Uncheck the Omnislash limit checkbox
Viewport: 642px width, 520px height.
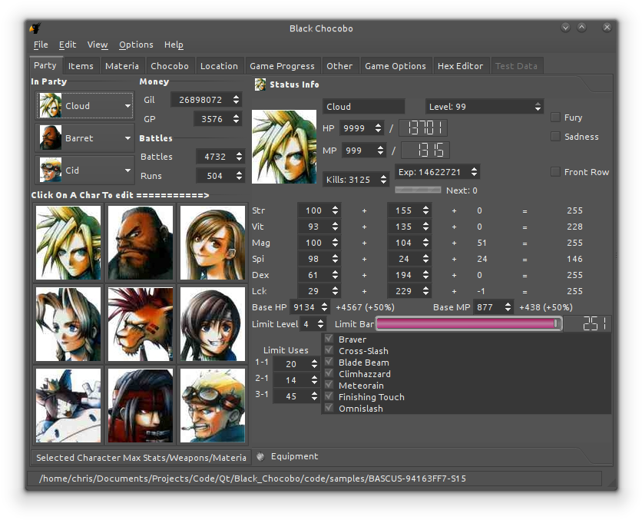pyautogui.click(x=329, y=408)
